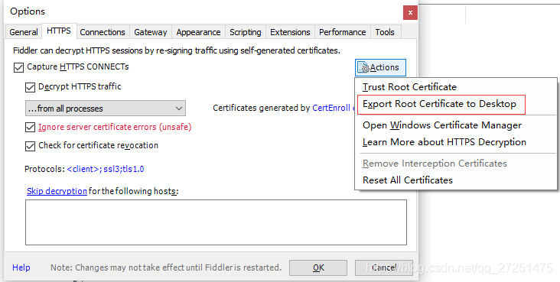Toggle Decrypt HTTPS traffic checkbox

click(30, 87)
